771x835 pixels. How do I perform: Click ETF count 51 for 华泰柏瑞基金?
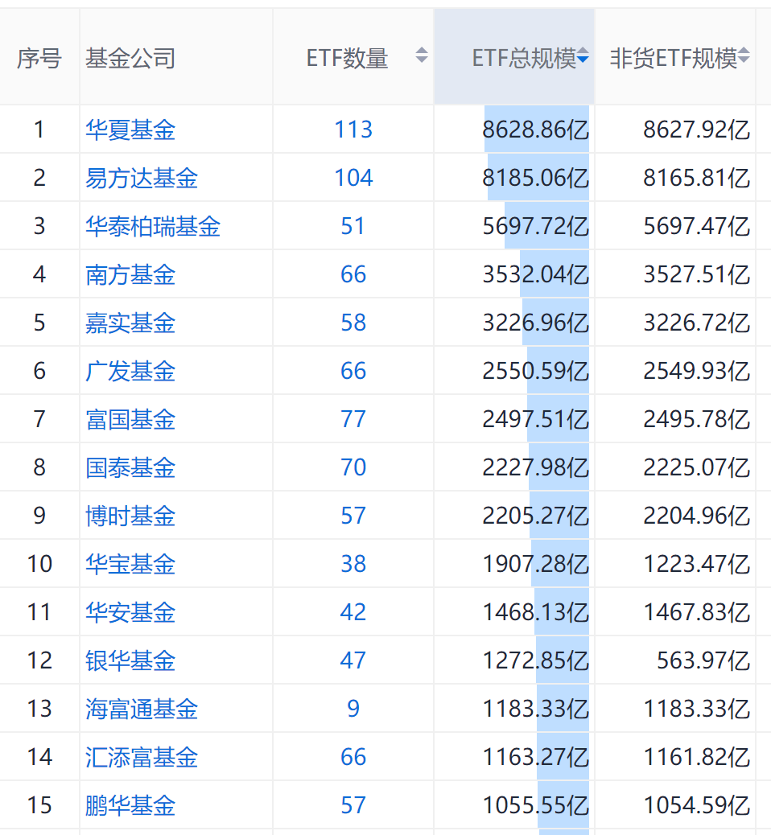click(x=353, y=226)
